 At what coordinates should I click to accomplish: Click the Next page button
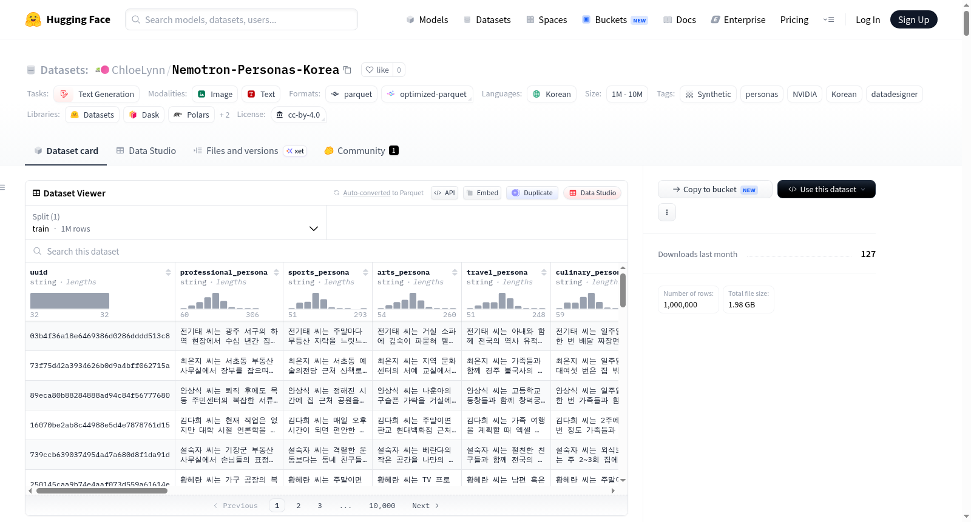(425, 506)
